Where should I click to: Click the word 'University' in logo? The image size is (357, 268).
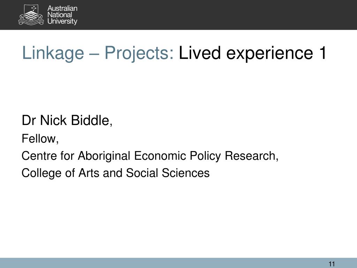(62, 21)
